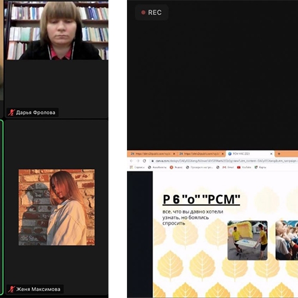Switch to the second browser tab
The height and width of the screenshot is (298, 298).
tap(201, 154)
